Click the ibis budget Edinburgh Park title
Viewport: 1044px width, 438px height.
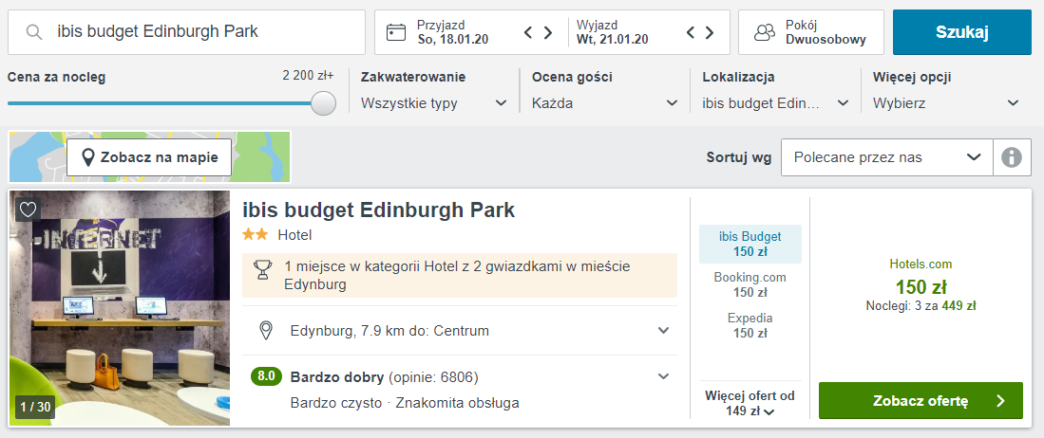tap(378, 210)
